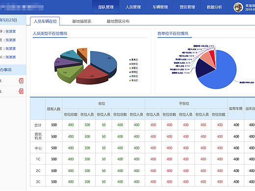Click the red badge showing 2

pyautogui.click(x=21, y=91)
